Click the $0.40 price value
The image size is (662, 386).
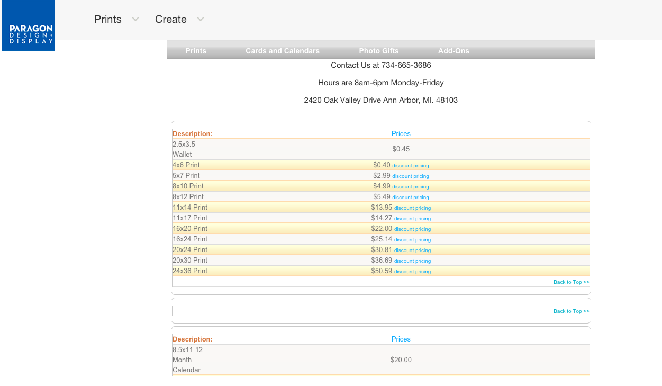click(382, 165)
